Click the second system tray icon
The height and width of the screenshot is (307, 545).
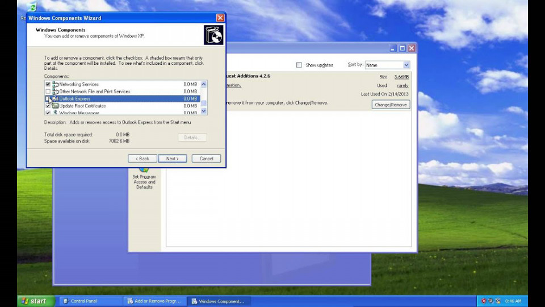pyautogui.click(x=491, y=301)
